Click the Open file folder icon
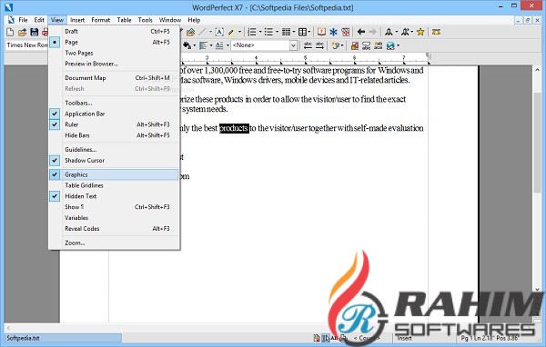The height and width of the screenshot is (347, 546). click(22, 33)
